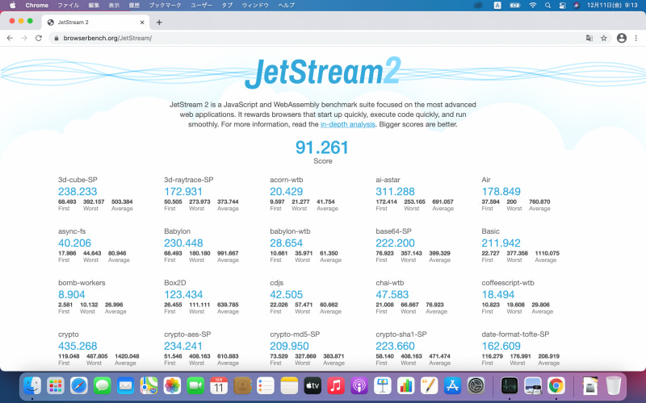Open the Wi-Fi menu bar icon
The image size is (646, 403).
pyautogui.click(x=533, y=6)
